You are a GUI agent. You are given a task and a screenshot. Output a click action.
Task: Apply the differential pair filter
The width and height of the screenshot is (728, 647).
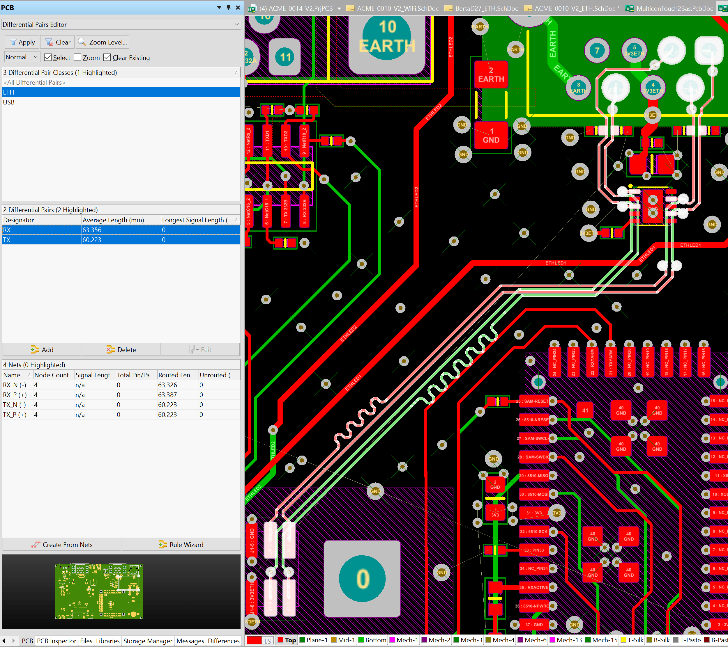point(21,42)
